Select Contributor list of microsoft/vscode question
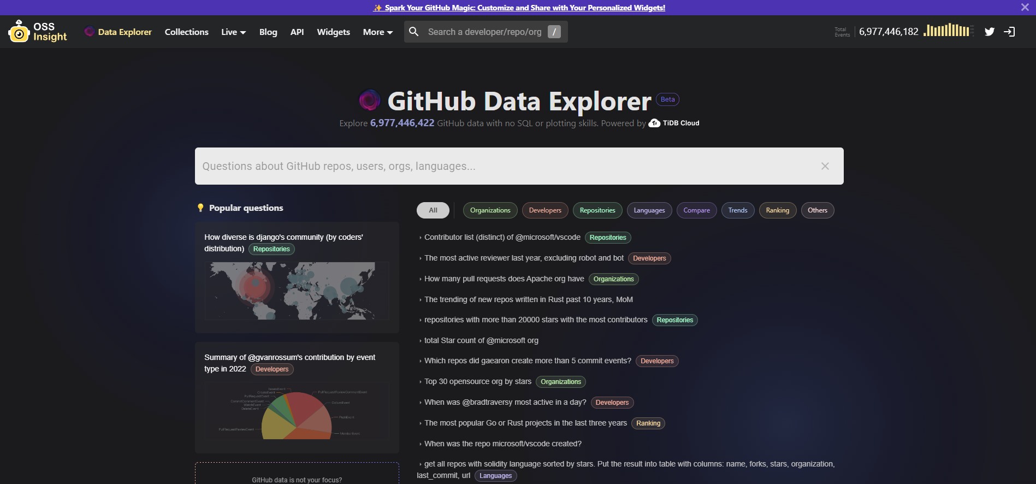The height and width of the screenshot is (484, 1036). click(502, 237)
